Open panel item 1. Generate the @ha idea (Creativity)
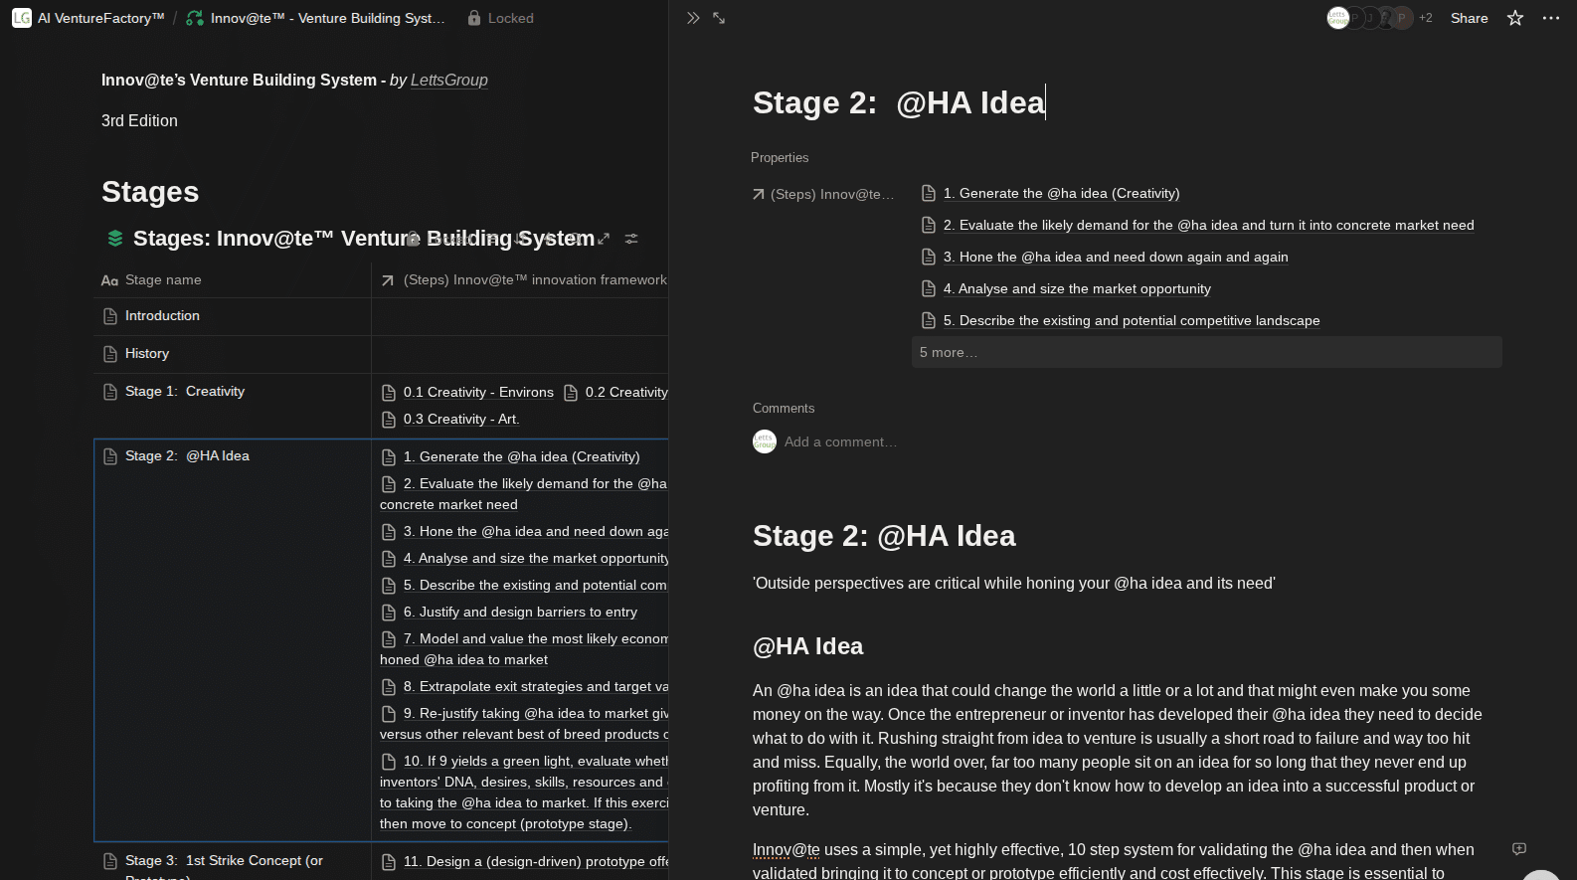This screenshot has width=1577, height=880. tap(1061, 194)
